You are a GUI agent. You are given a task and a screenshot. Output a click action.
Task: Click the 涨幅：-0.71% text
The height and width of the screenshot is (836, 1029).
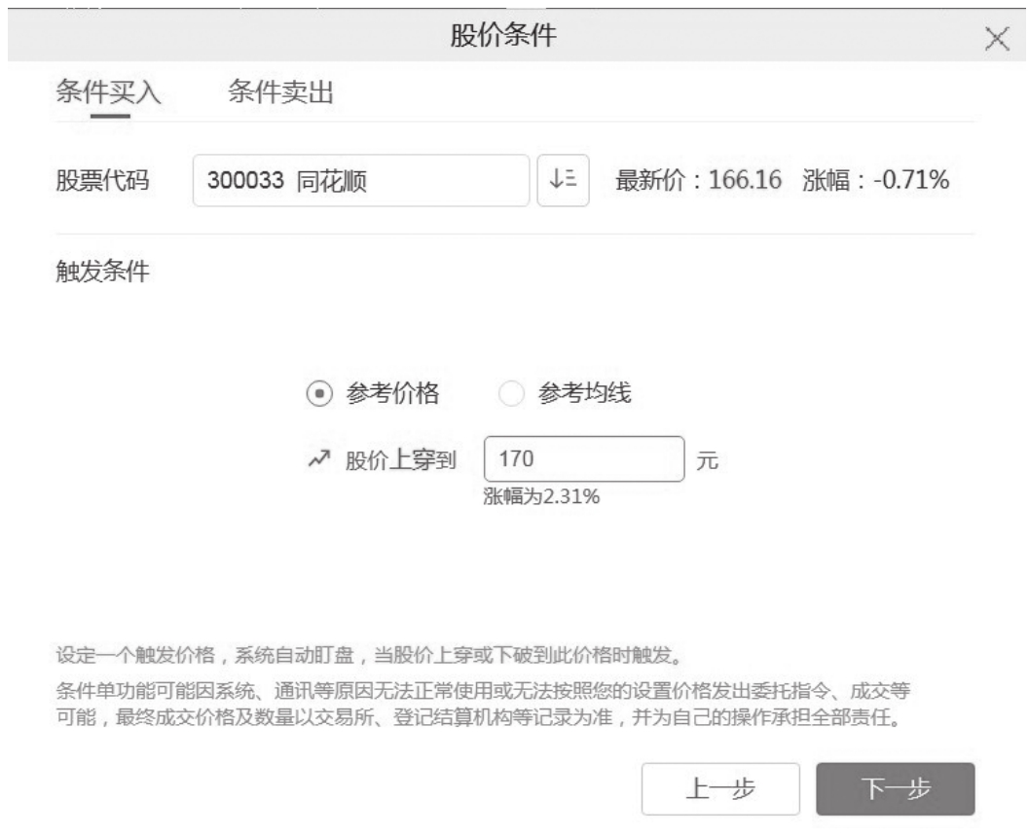875,180
